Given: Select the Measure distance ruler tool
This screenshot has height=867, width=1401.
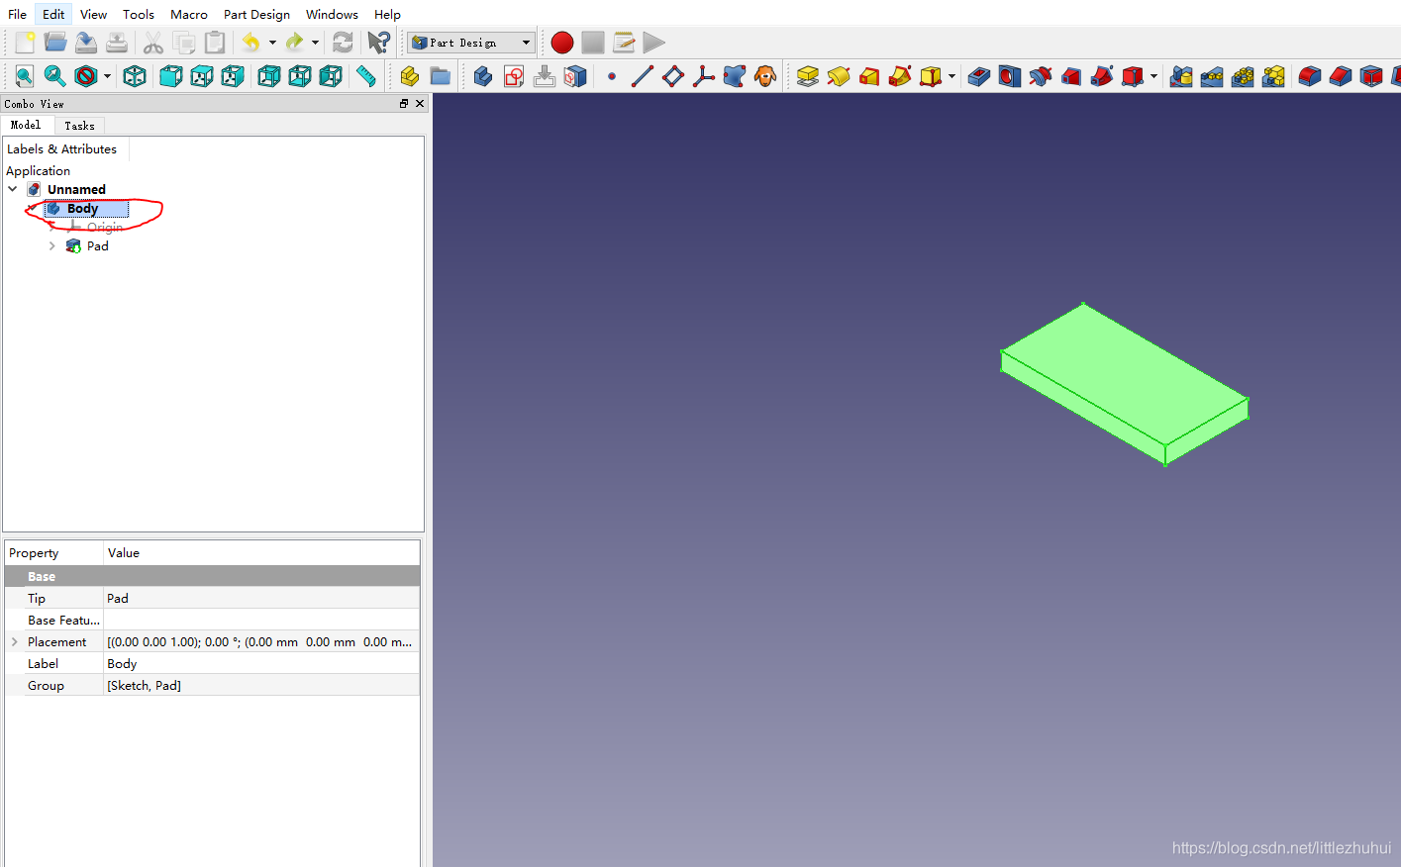Looking at the screenshot, I should pos(365,76).
